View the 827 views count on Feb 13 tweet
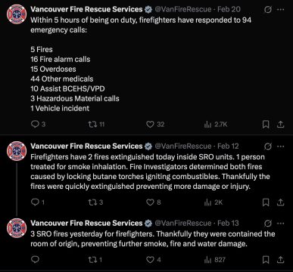This screenshot has height=272, width=293. (215, 260)
